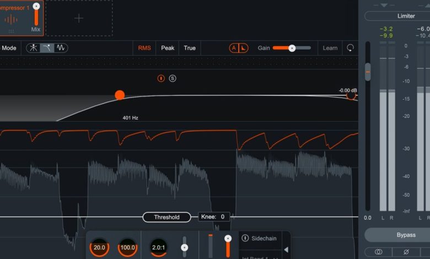This screenshot has height=259, width=430.
Task: Select the first detection filter mode icon
Action: pos(33,48)
